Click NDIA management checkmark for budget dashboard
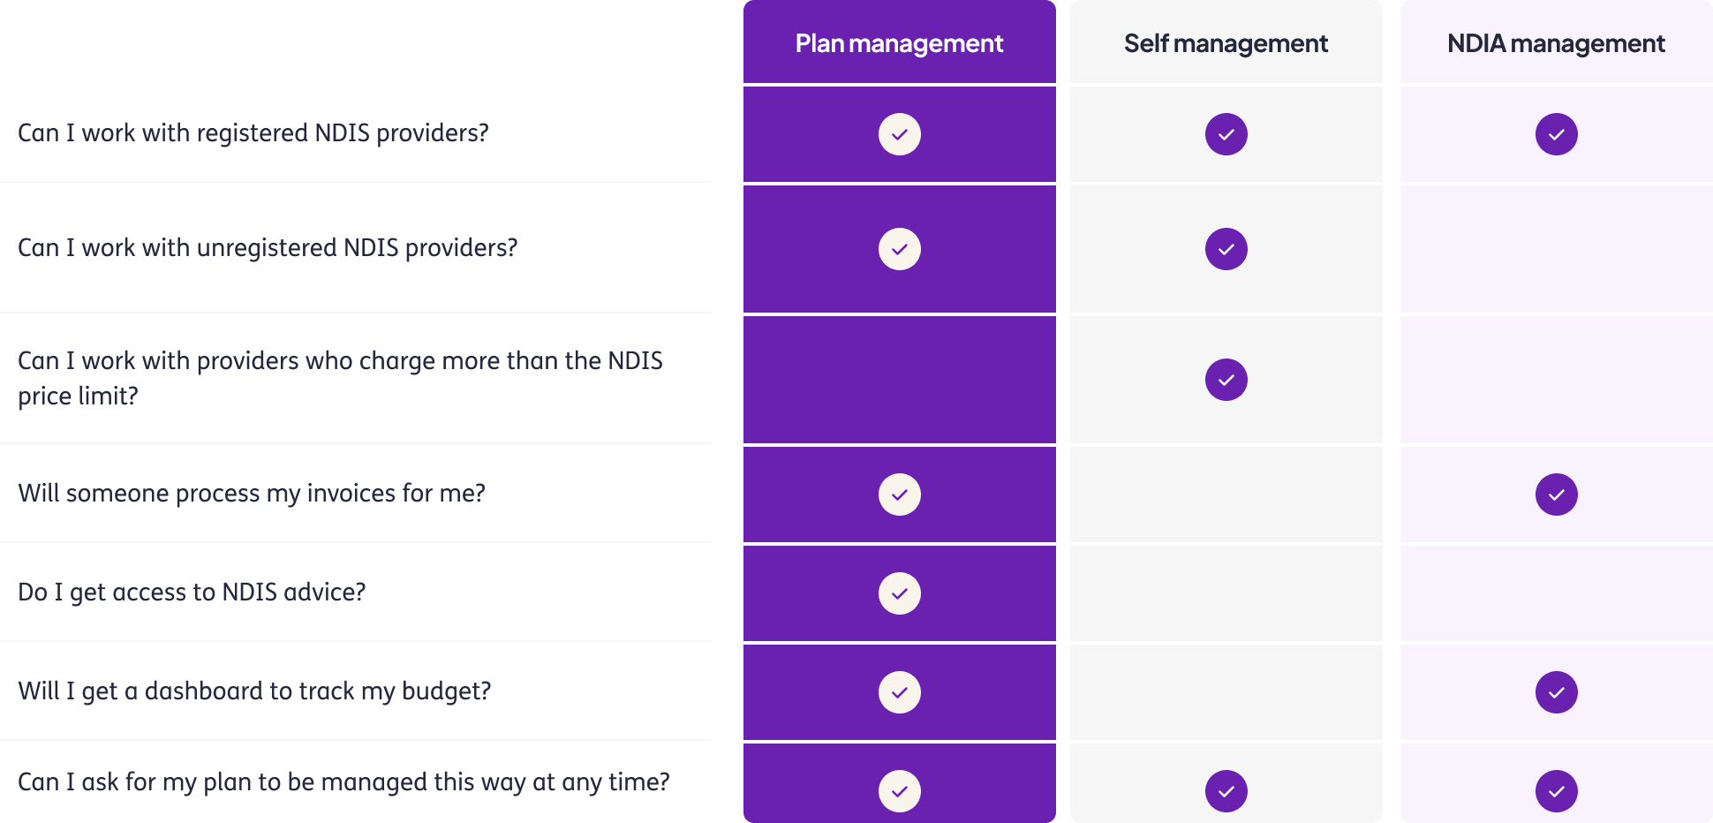This screenshot has height=823, width=1713. click(1556, 692)
